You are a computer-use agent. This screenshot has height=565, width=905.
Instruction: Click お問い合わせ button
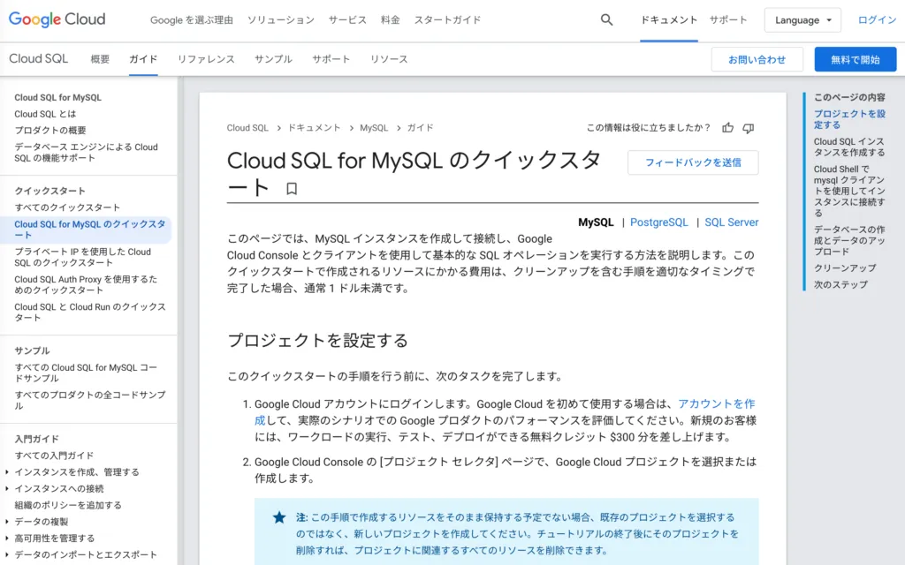pos(757,59)
